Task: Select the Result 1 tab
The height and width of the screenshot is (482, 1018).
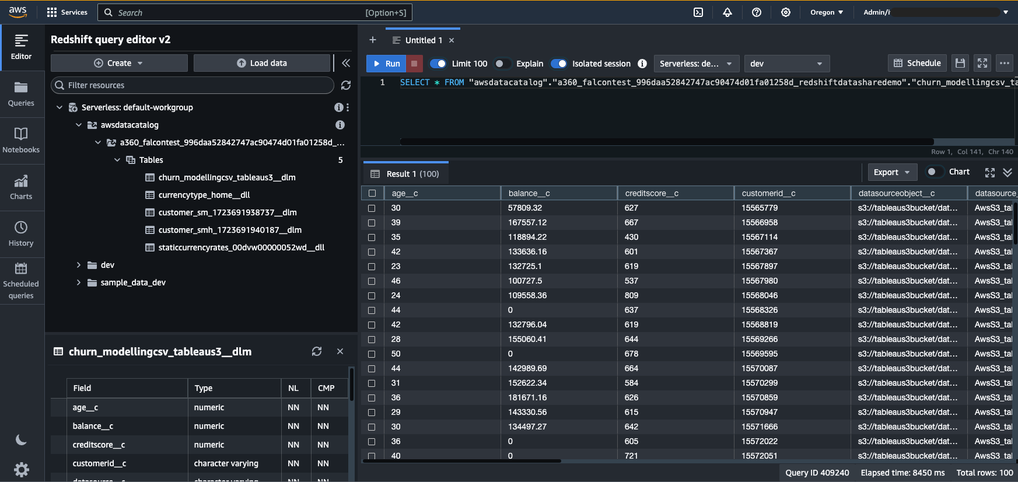Action: (x=406, y=174)
